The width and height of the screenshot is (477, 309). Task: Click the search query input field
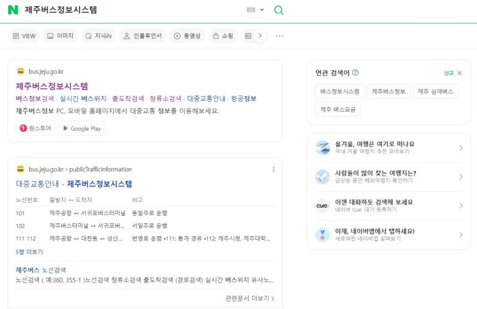132,10
